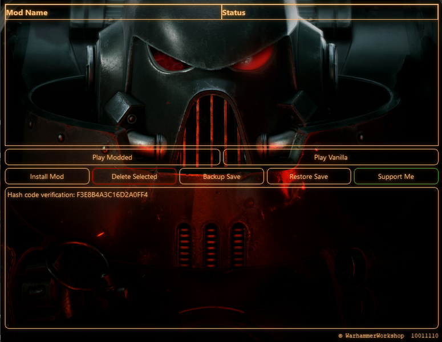Click the © WarhammerWorkshop credit text
The image size is (442, 342).
(x=371, y=336)
